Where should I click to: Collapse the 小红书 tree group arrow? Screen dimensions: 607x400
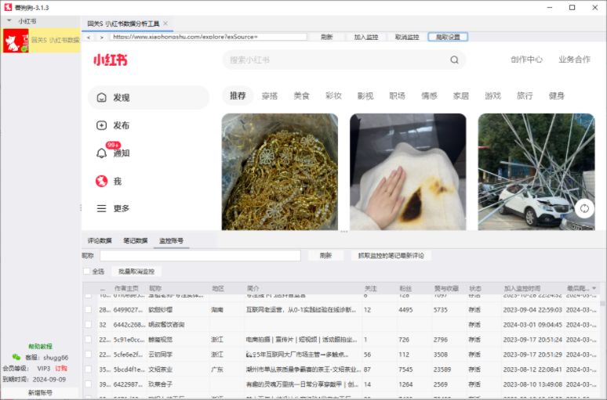point(9,20)
